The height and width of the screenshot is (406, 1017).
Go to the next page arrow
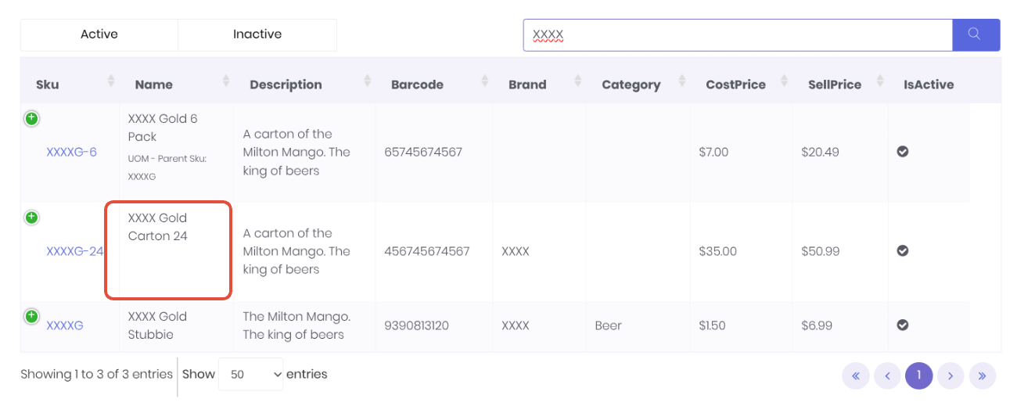pos(951,376)
